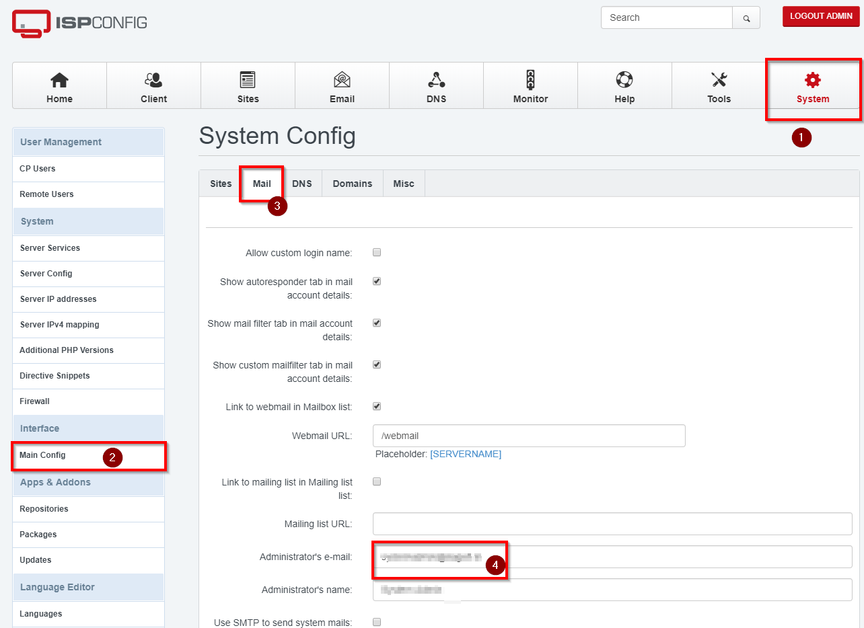Click the Help lifebuoy icon
This screenshot has height=628, width=864.
[624, 81]
